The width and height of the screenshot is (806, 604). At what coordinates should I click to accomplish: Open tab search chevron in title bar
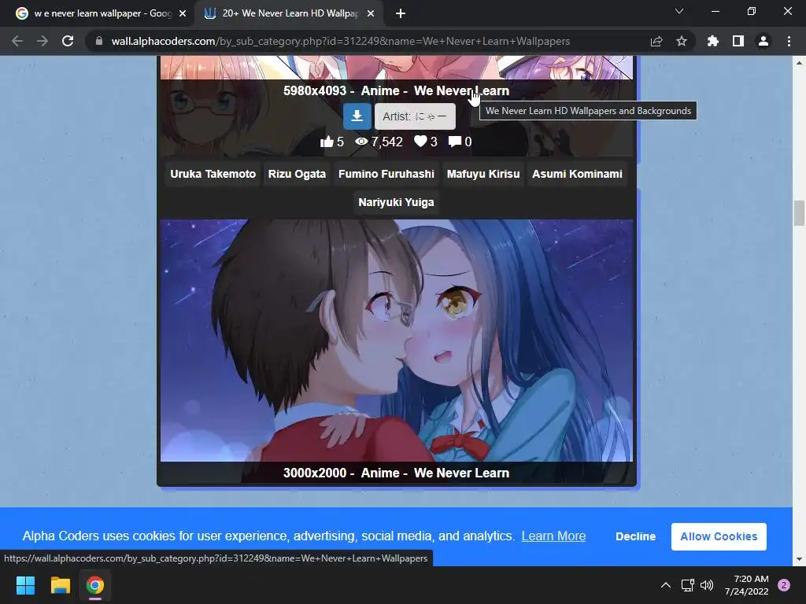pos(679,11)
